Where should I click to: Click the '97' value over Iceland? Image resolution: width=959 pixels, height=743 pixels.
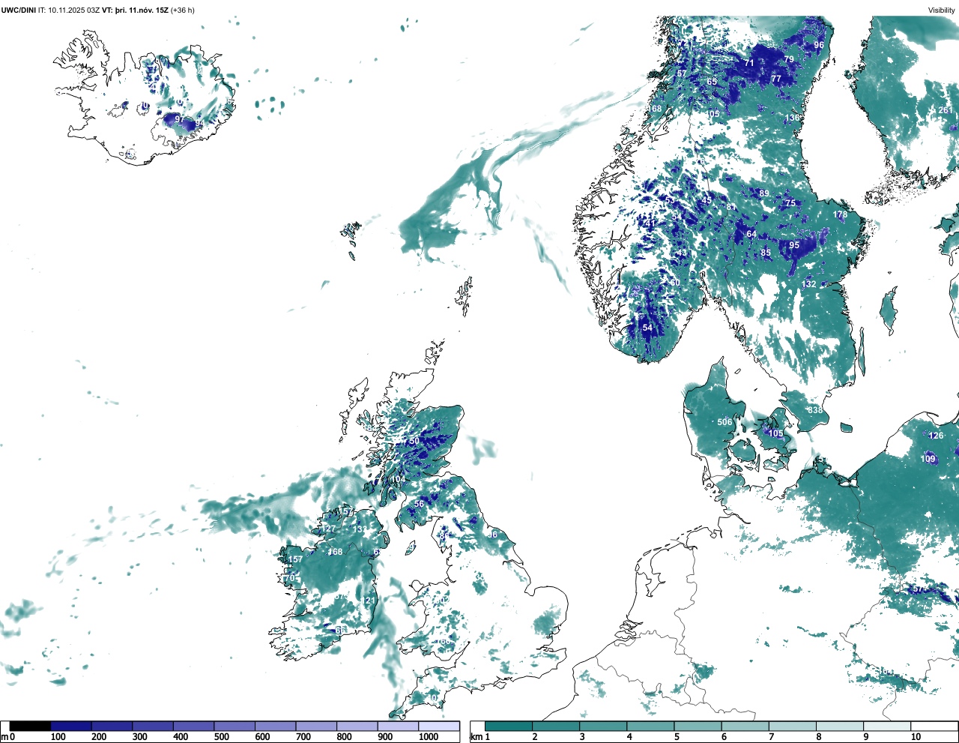[179, 119]
